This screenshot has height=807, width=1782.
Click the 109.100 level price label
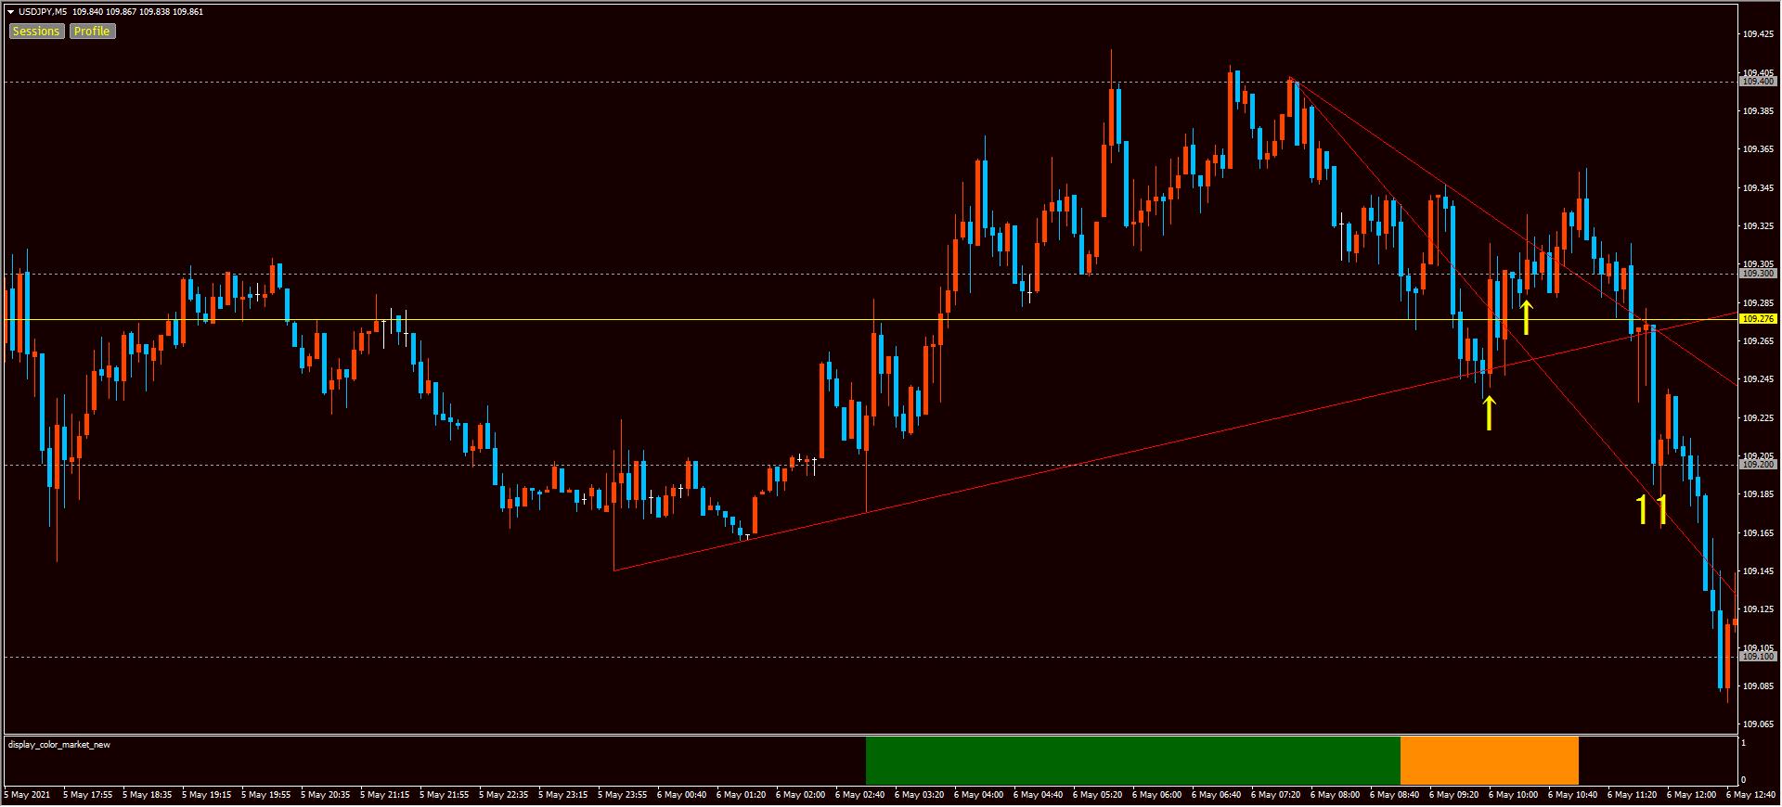point(1758,657)
